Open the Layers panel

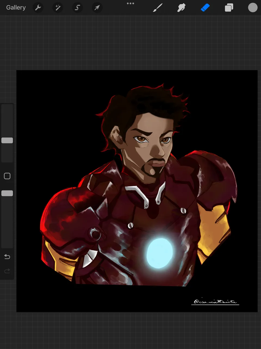pos(229,8)
